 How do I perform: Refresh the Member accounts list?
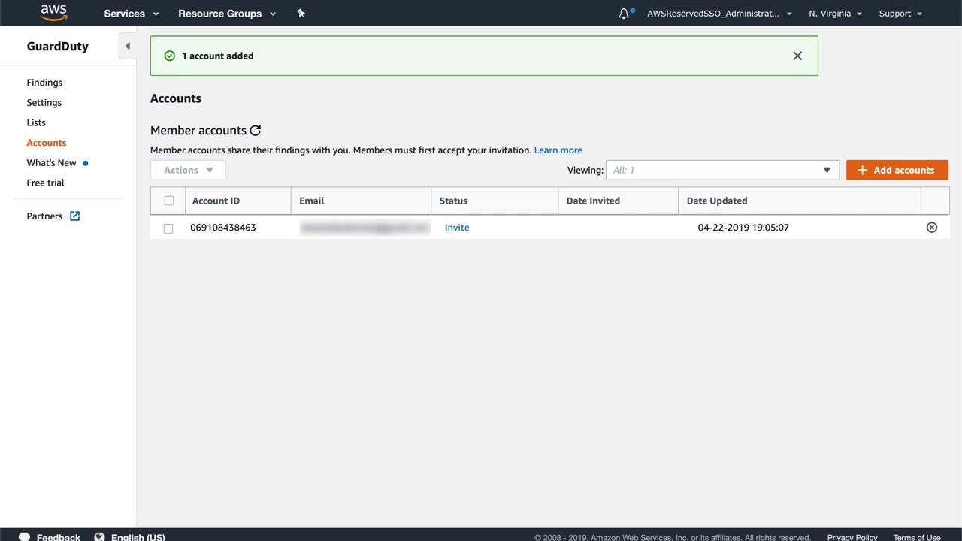tap(256, 131)
